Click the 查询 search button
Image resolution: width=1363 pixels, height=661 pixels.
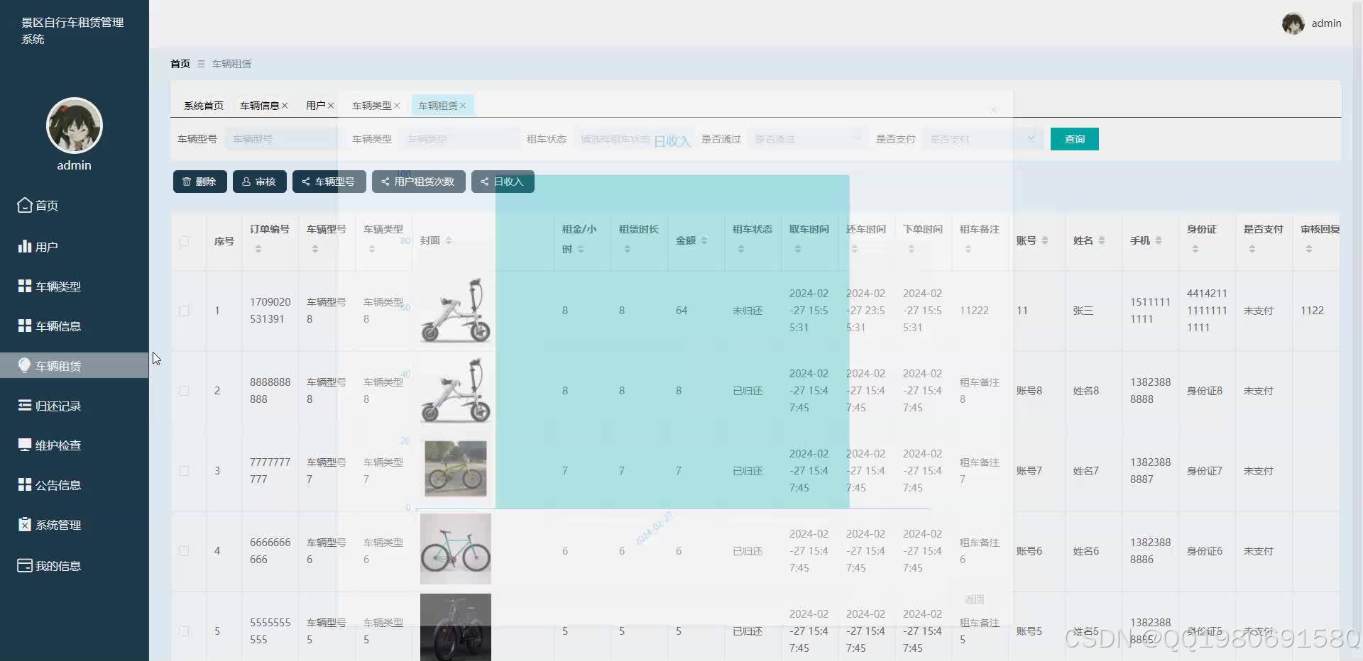(1074, 138)
